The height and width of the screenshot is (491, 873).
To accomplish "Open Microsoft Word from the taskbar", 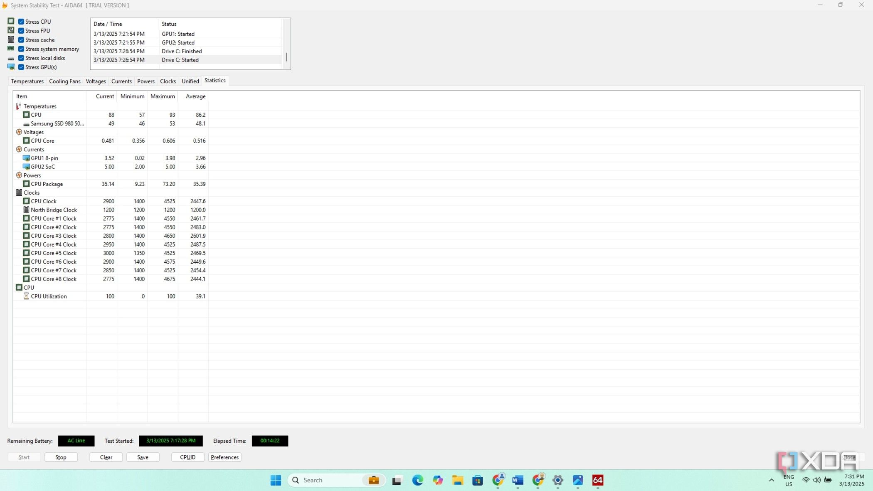I will (x=518, y=480).
